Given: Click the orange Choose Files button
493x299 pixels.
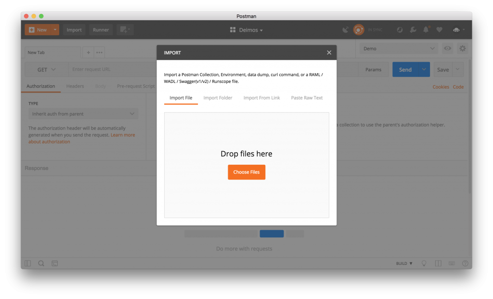Looking at the screenshot, I should 246,172.
